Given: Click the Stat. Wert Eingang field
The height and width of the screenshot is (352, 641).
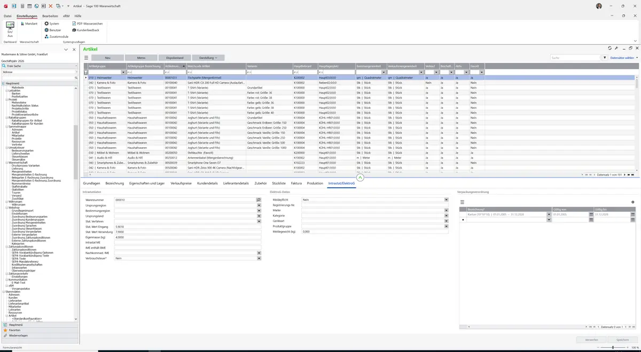Looking at the screenshot, I should tap(187, 227).
